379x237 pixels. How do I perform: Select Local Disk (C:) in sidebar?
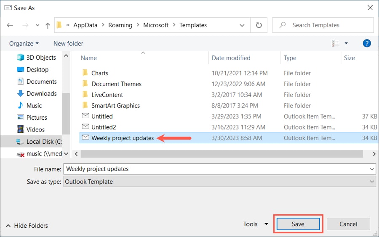[39, 142]
